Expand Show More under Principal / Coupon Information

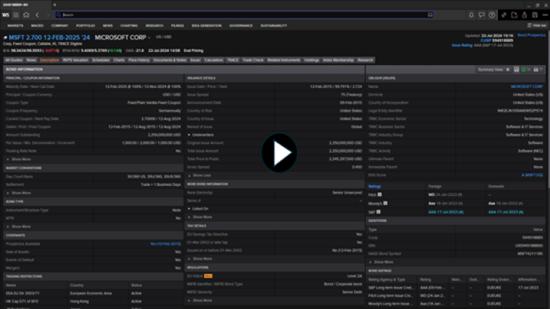(21, 159)
